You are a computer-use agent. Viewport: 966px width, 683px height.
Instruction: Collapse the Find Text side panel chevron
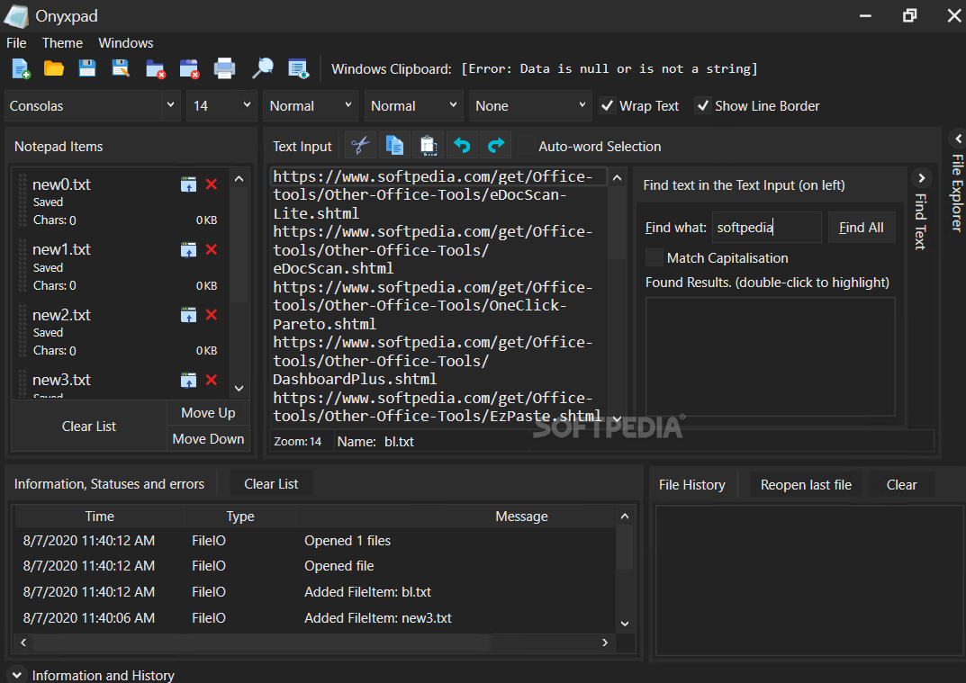921,178
